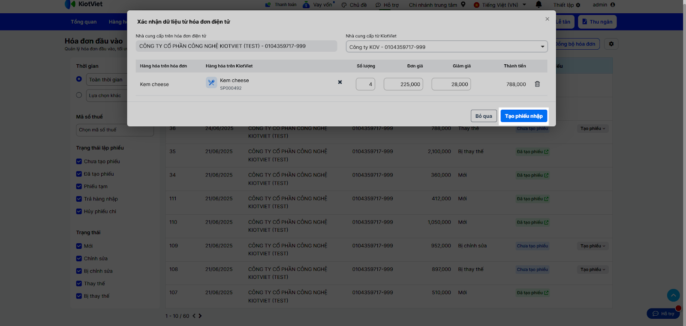The image size is (686, 326).
Task: Click the Bỏ qua button
Action: pos(484,116)
